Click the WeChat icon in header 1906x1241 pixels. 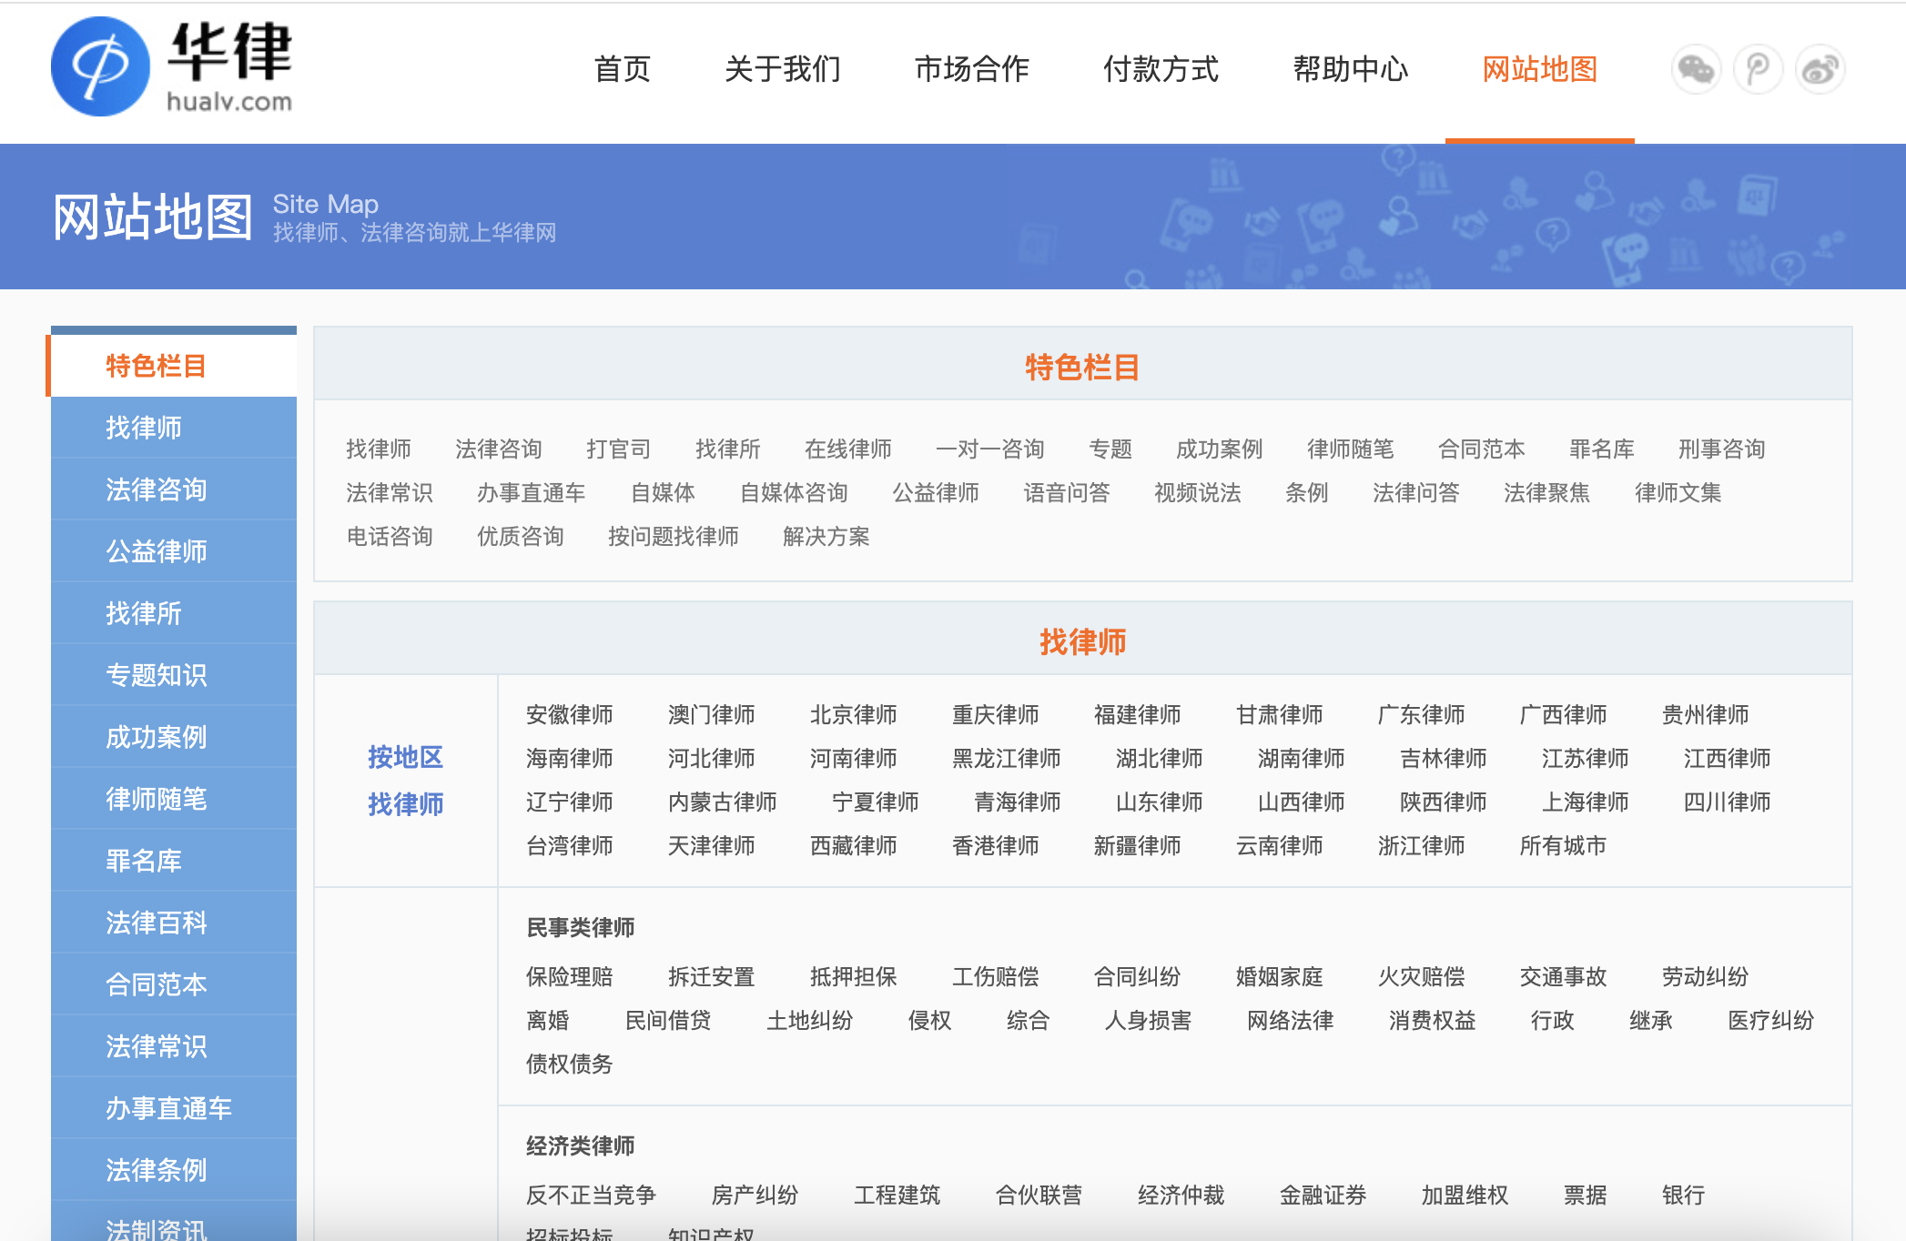click(1696, 69)
